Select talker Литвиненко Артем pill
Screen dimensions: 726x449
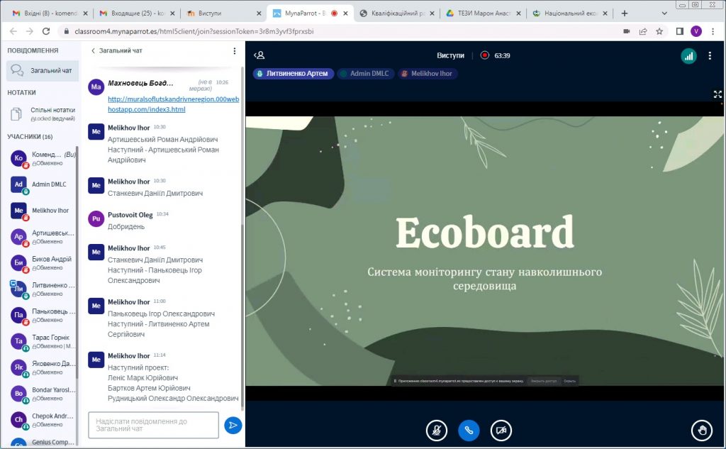pos(294,74)
